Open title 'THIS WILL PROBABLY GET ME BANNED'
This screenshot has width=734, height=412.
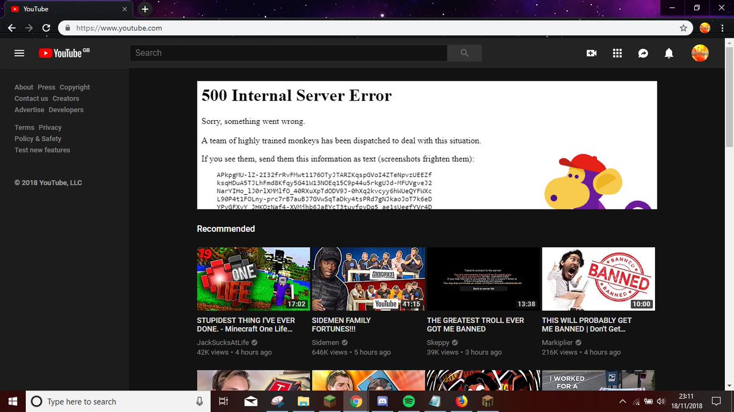point(587,325)
